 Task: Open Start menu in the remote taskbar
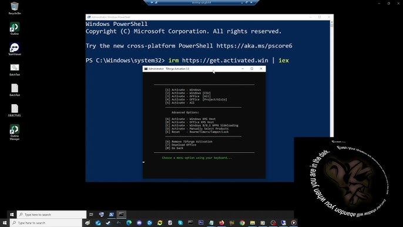[x=12, y=215]
